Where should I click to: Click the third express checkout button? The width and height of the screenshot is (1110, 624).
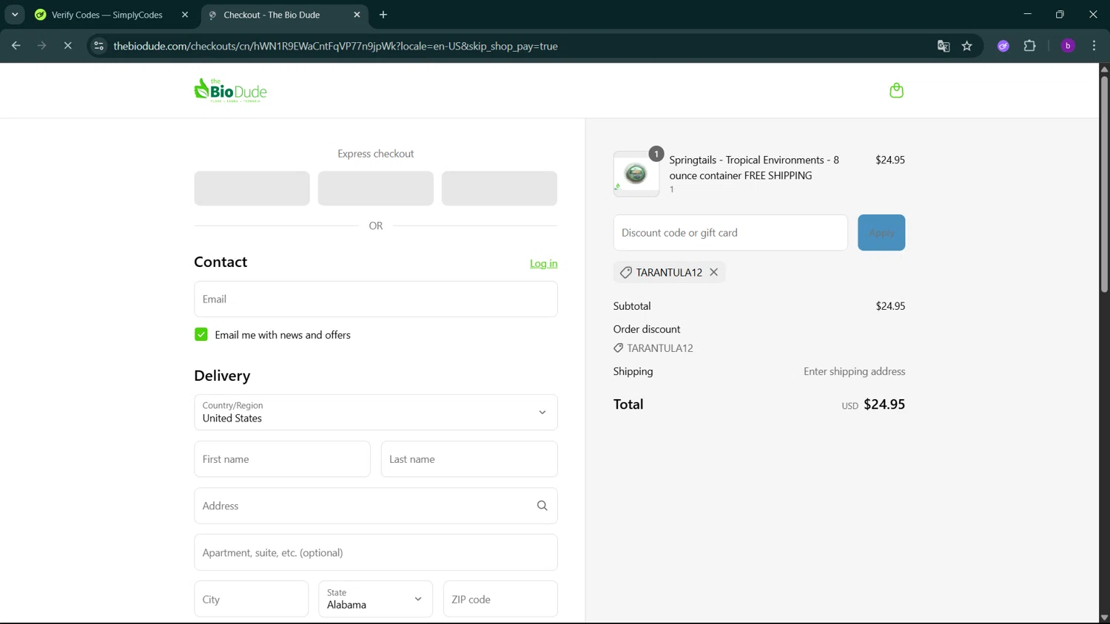click(x=499, y=189)
